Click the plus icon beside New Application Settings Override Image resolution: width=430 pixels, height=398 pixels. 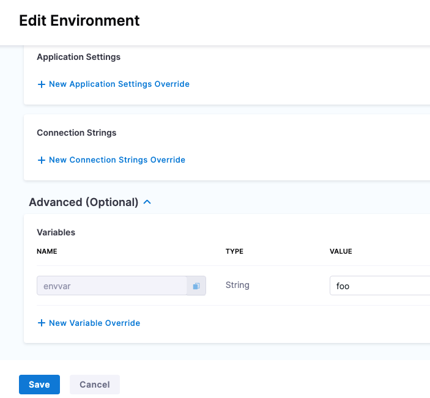coord(42,84)
